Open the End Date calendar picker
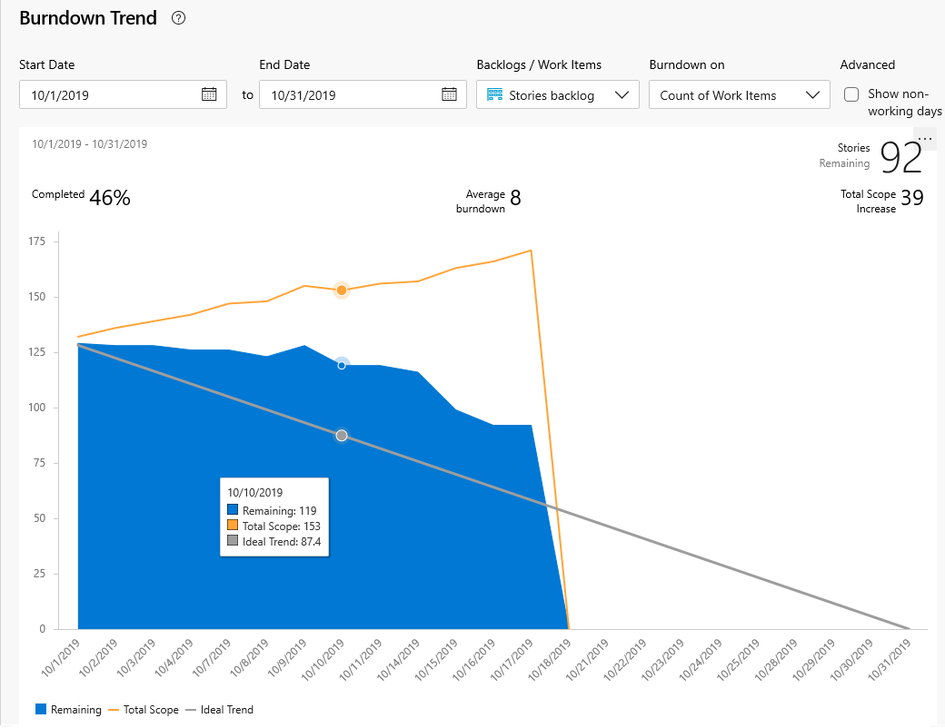945x728 pixels. [449, 93]
